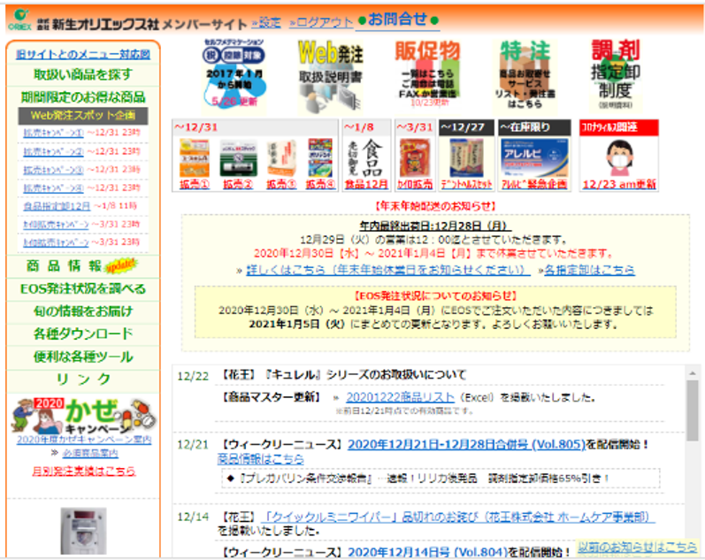The image size is (705, 560).
Task: Click the 12/22 花王 キュレル news entry
Action: click(x=344, y=375)
